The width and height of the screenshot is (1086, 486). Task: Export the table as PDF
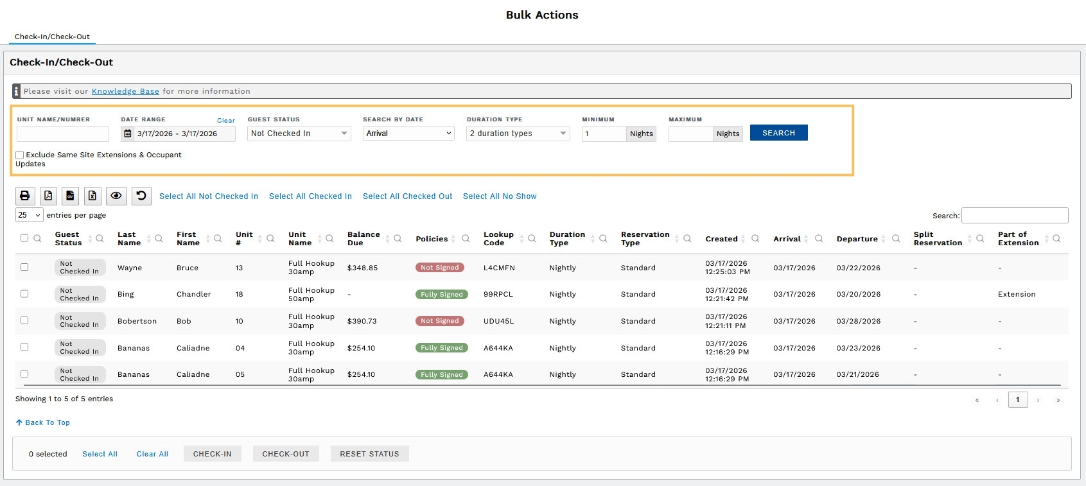pos(48,196)
